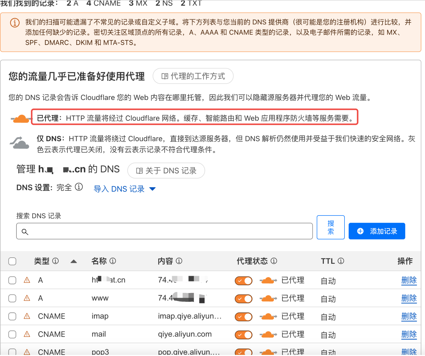Click the 添加记录 button
The width and height of the screenshot is (425, 356).
coord(377,231)
